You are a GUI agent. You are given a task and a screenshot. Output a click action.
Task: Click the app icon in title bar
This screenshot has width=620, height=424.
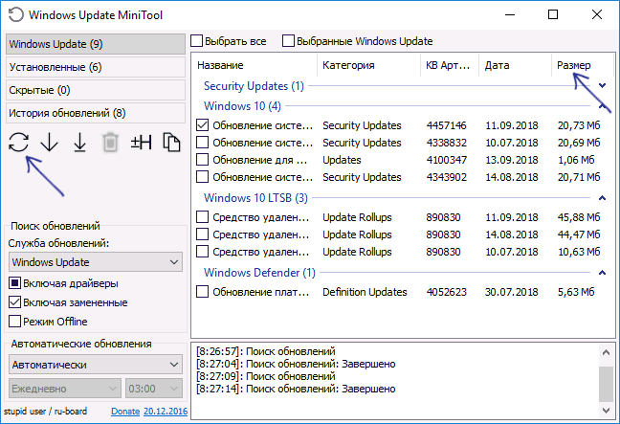(16, 15)
